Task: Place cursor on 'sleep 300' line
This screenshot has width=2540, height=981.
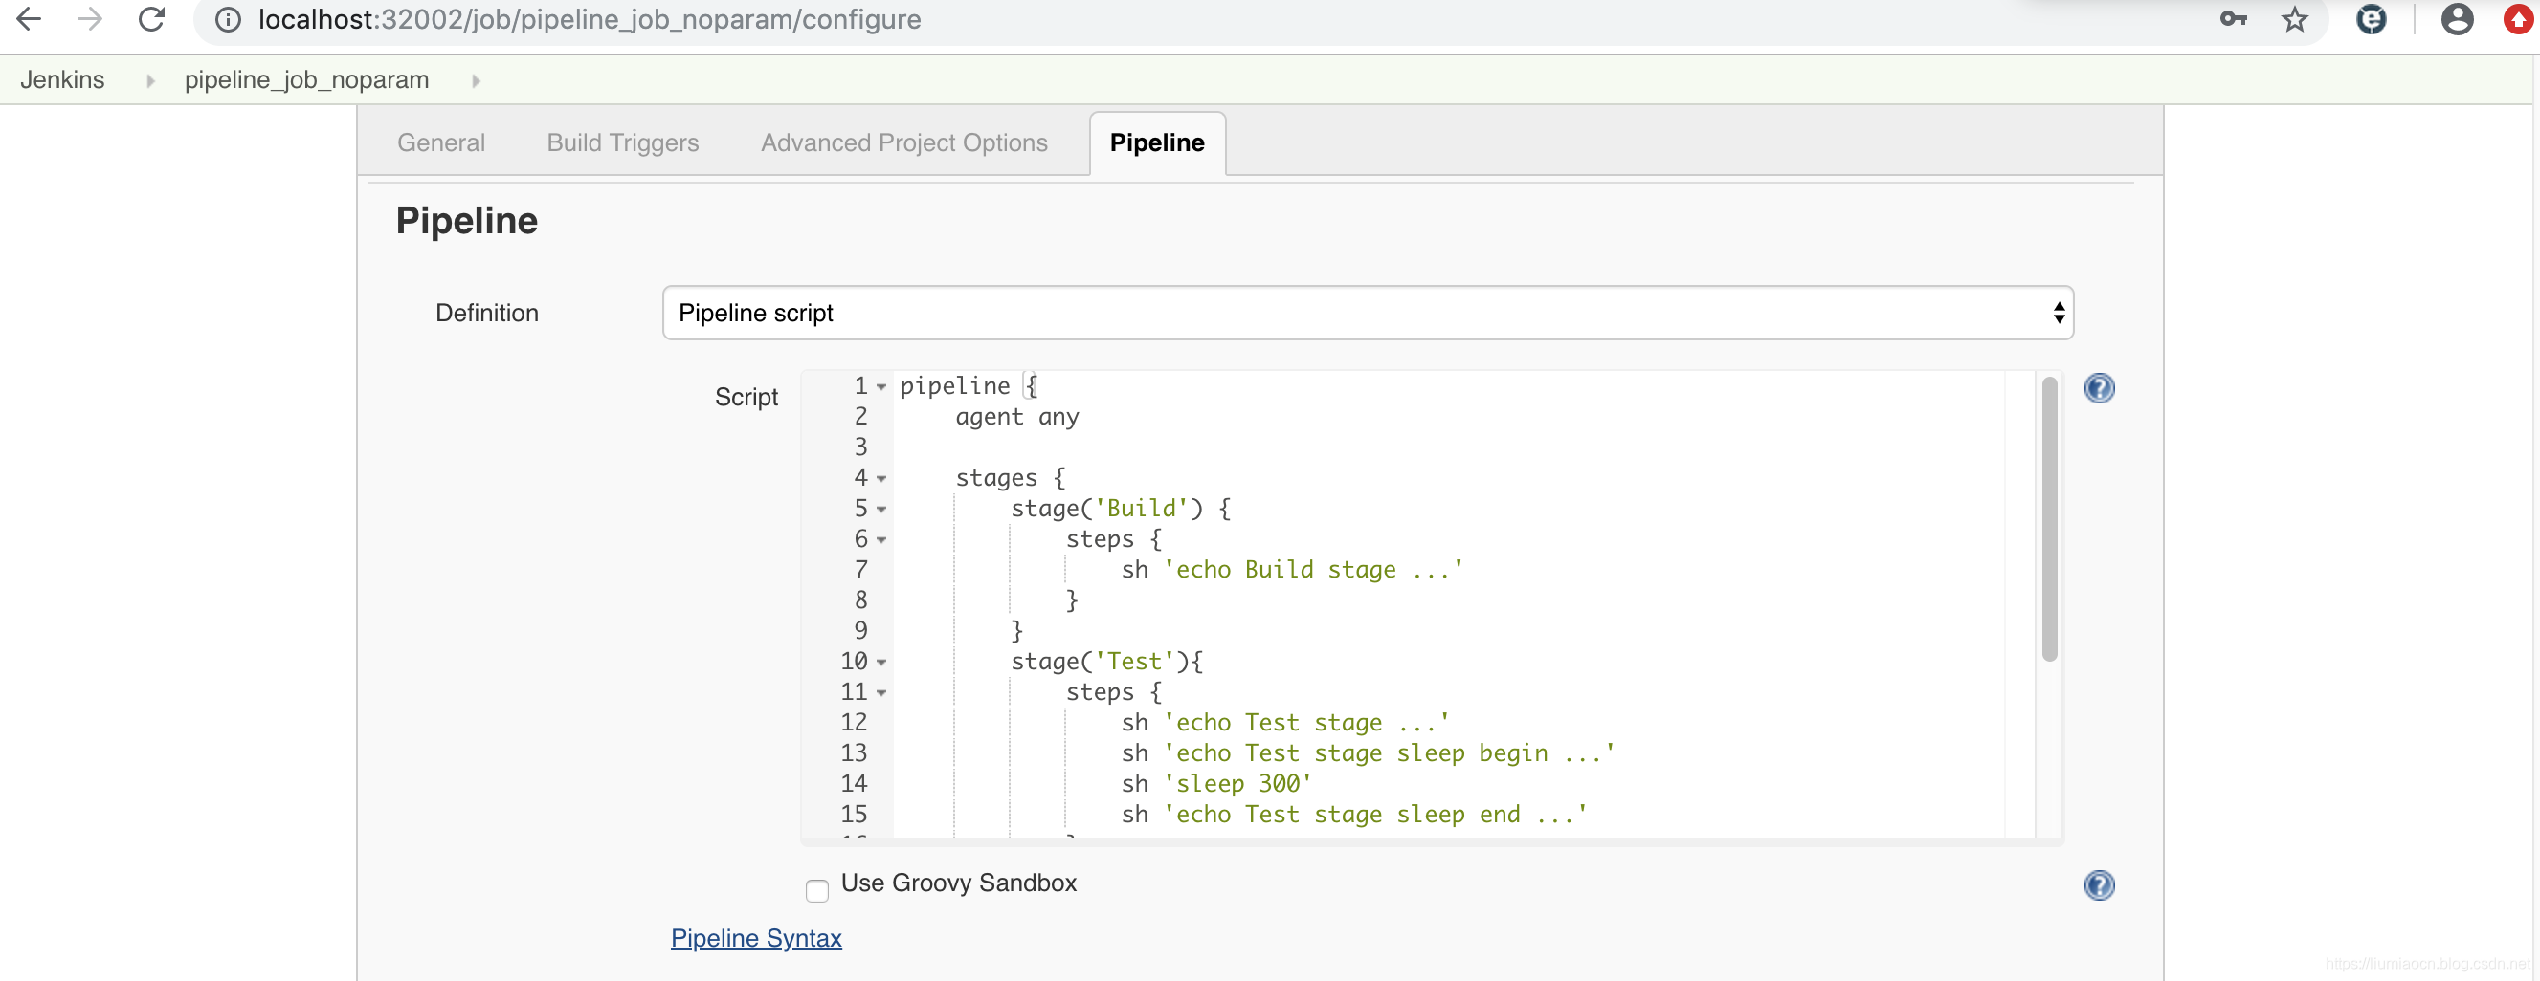Action: [x=1215, y=784]
